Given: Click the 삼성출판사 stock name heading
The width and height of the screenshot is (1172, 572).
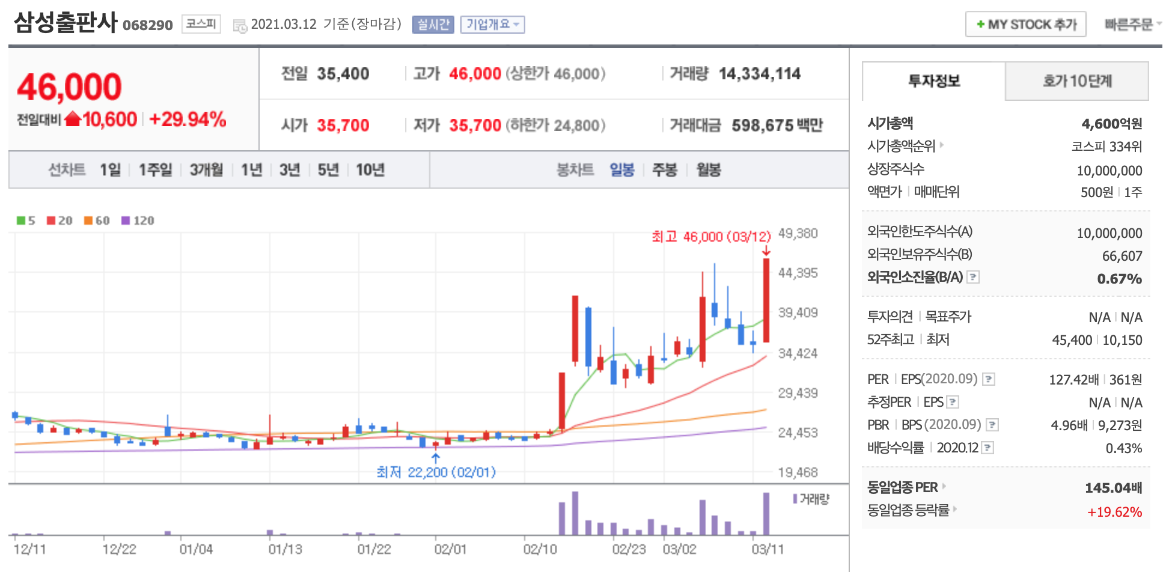Looking at the screenshot, I should pyautogui.click(x=66, y=23).
